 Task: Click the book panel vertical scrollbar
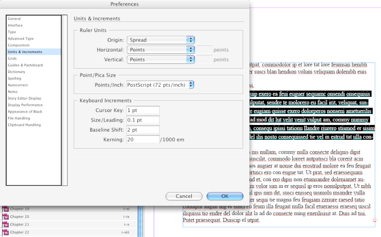click(x=141, y=221)
